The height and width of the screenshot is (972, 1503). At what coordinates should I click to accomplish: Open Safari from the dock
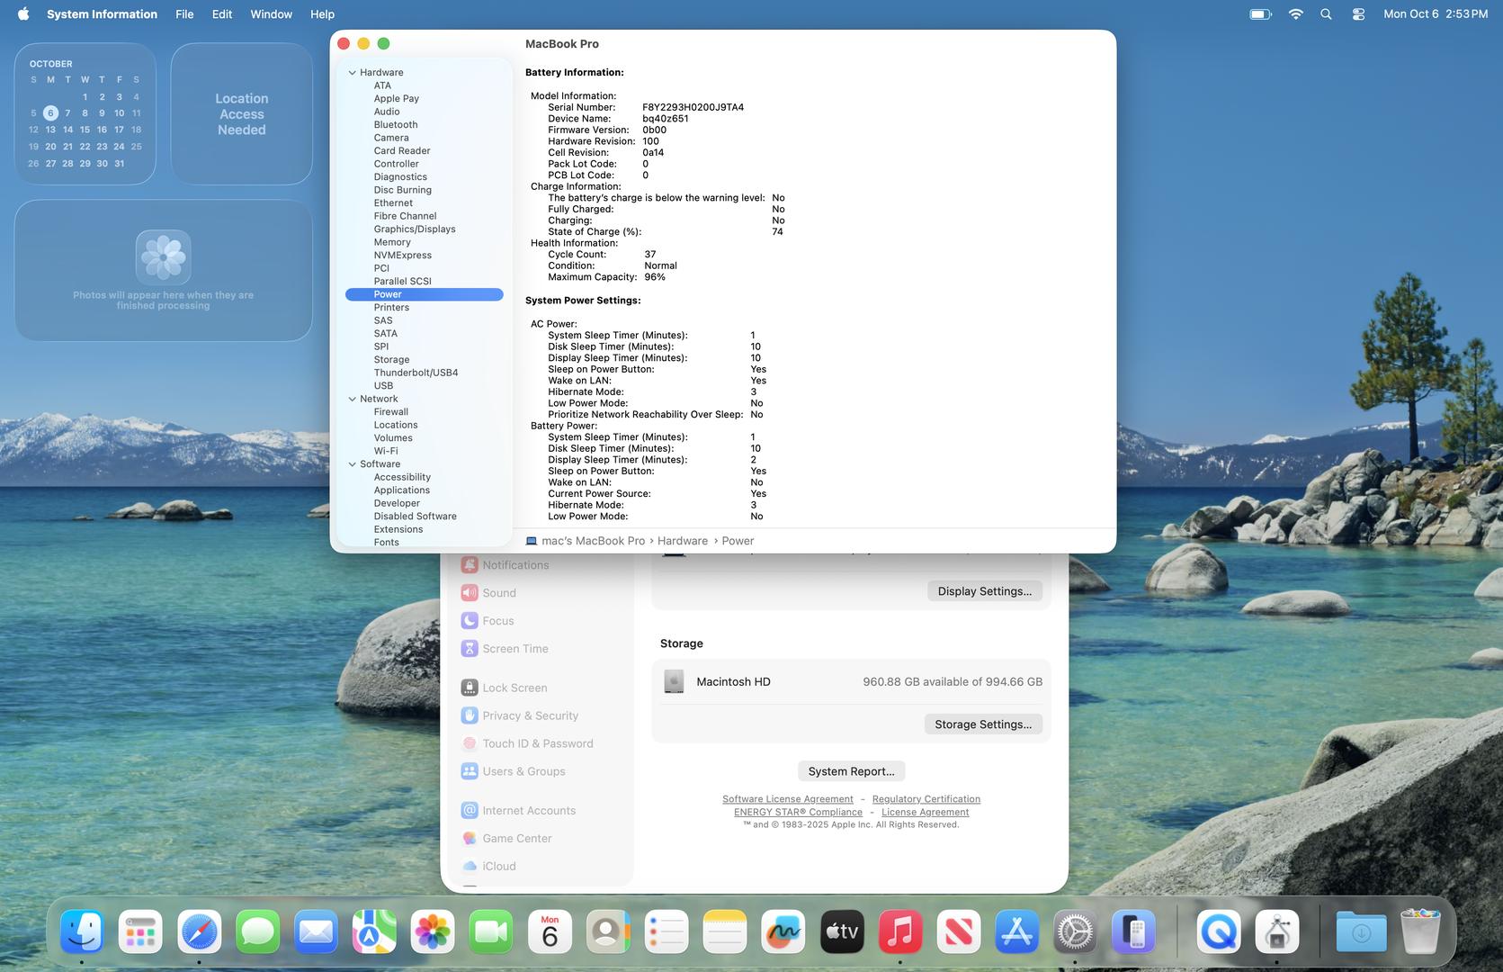(199, 931)
